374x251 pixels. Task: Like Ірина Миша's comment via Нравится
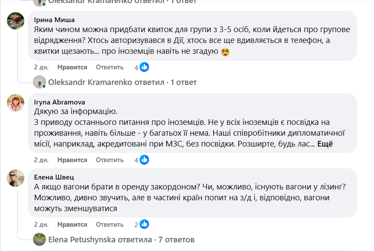72,67
